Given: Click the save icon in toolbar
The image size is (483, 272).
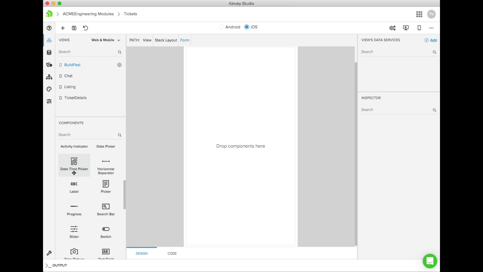Looking at the screenshot, I should point(74,28).
